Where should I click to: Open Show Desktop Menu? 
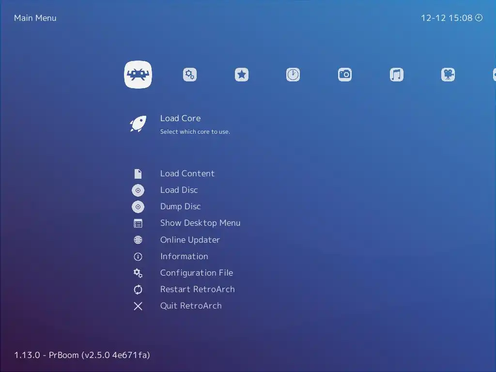[200, 223]
